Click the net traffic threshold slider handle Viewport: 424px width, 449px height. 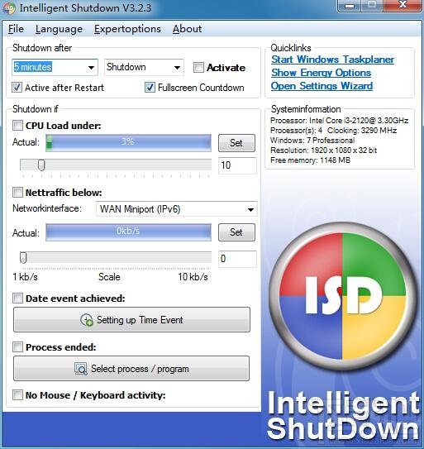click(23, 258)
